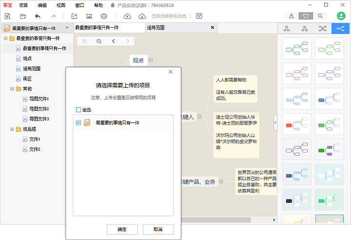Open the T-shirt theme skin panel
Image resolution: width=351 pixels, height=240 pixels.
click(x=306, y=16)
